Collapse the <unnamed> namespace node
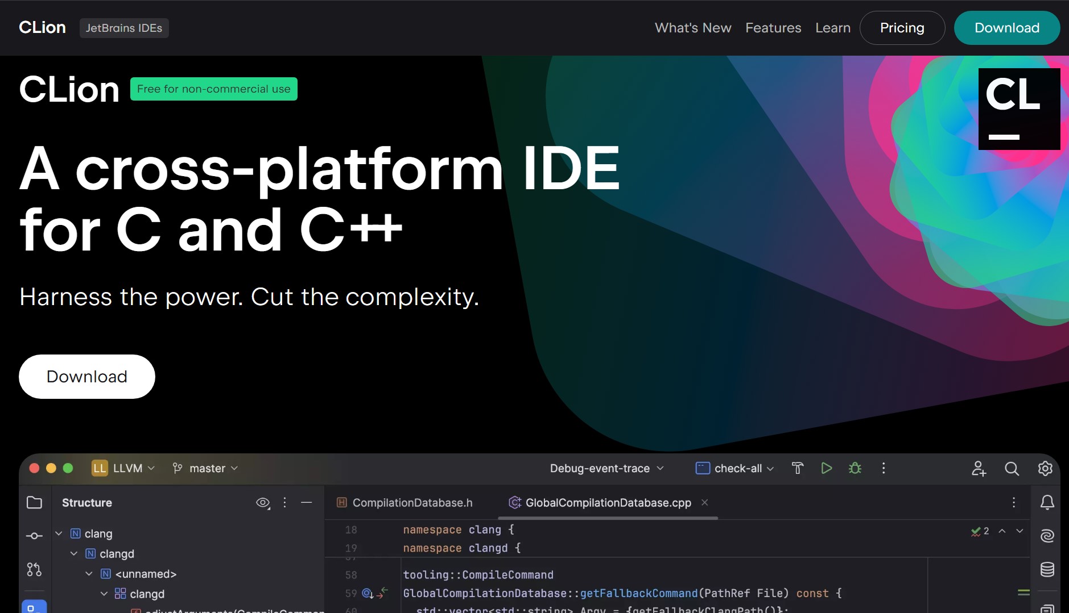Screen dimensions: 1069x613 click(89, 574)
